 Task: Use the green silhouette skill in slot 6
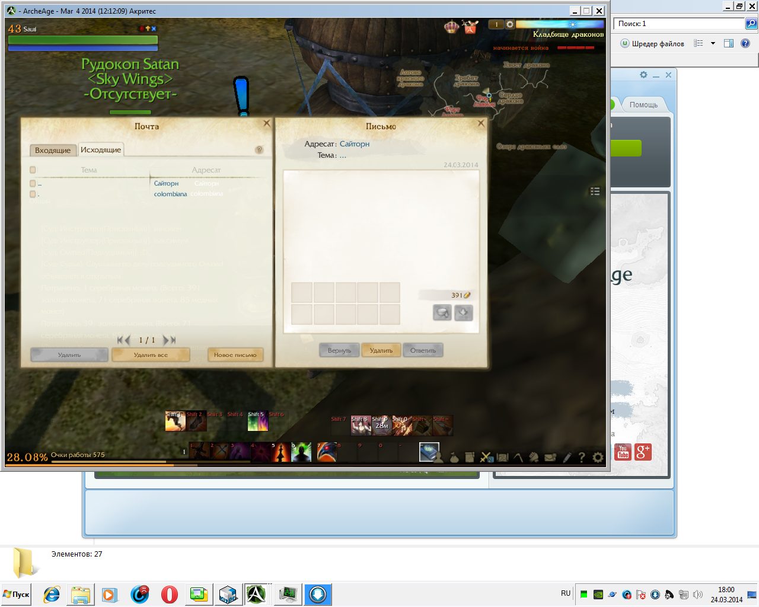(x=302, y=452)
